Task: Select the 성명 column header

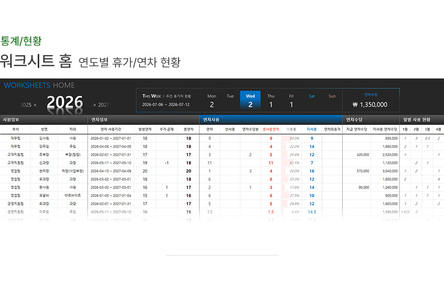Action: click(44, 129)
